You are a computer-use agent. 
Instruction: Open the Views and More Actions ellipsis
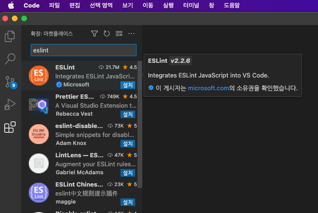(131, 34)
